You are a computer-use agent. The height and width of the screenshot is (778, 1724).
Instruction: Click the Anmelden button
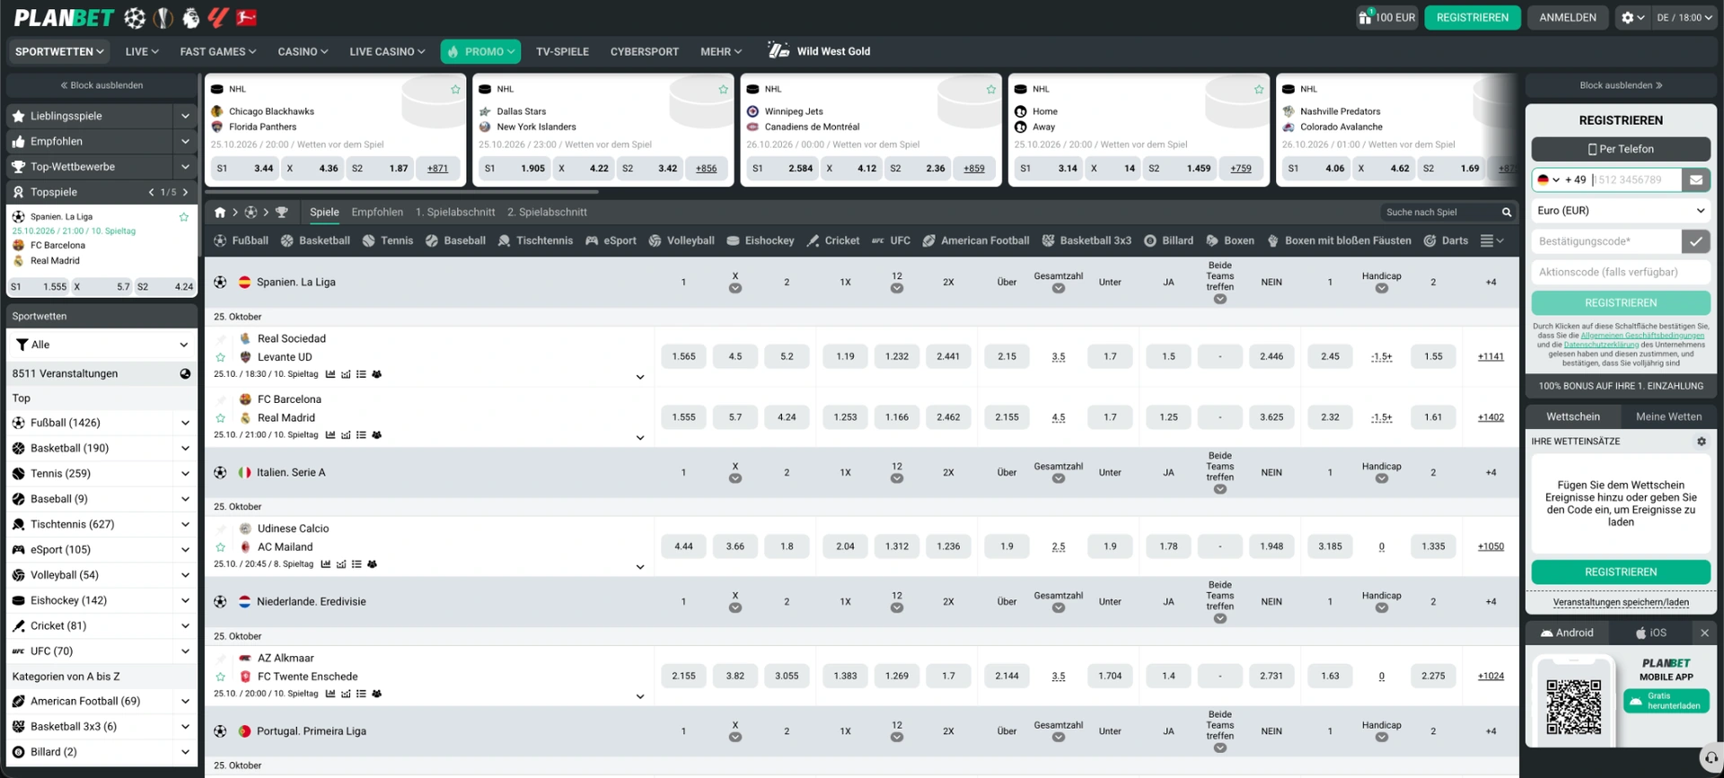pos(1568,17)
